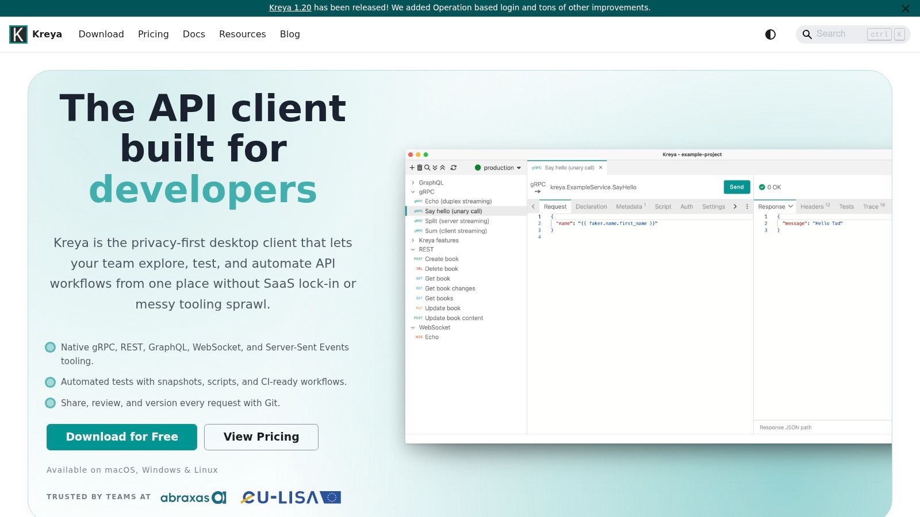Viewport: 920px width, 517px height.
Task: Click the refresh icon in the app toolbar
Action: tap(454, 168)
